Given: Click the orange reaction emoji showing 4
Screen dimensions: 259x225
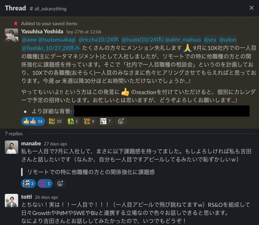Looking at the screenshot, I should pos(89,122).
